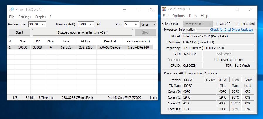Click the Log button in status bar
The height and width of the screenshot is (119, 263).
(153, 98)
